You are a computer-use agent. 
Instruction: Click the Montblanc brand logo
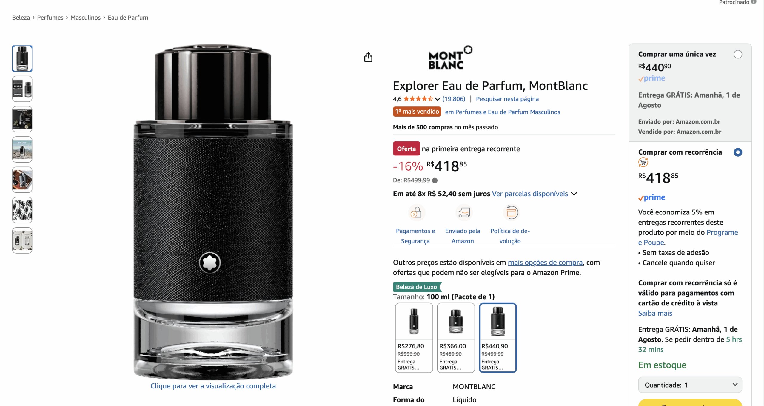[x=450, y=58]
